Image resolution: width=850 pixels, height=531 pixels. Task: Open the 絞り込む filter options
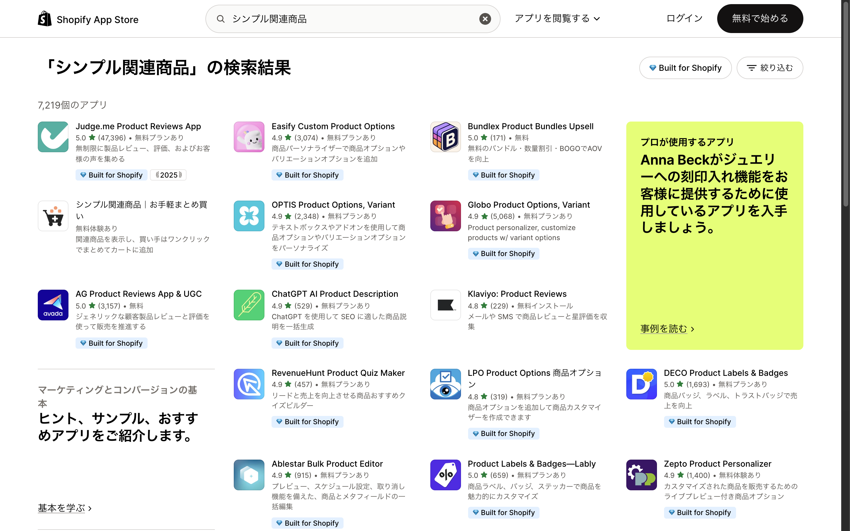pyautogui.click(x=769, y=68)
